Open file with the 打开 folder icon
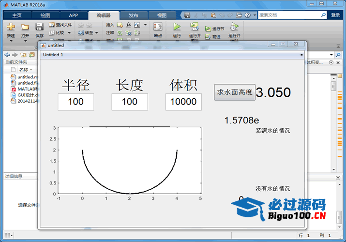The height and width of the screenshot is (242, 346). (x=25, y=27)
